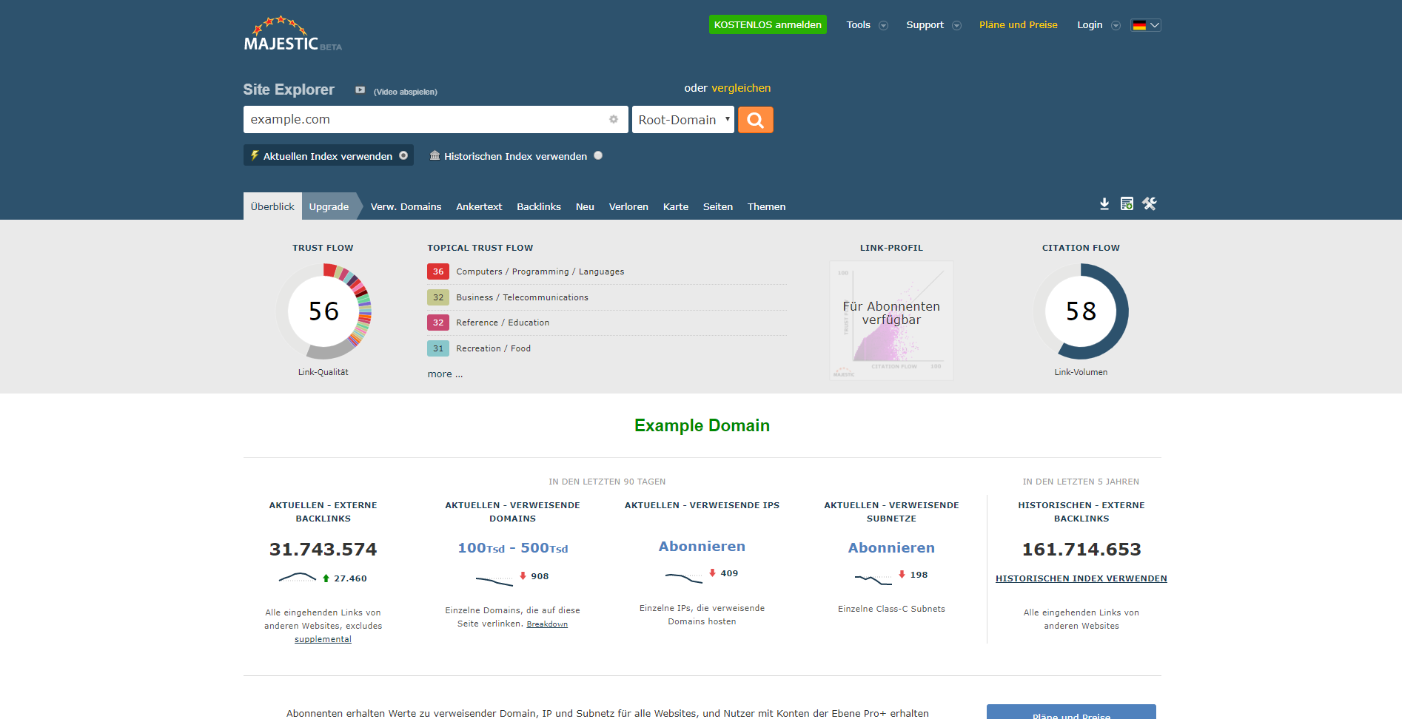Click the lightning bolt icon for current index
Screen dimensions: 1402x719
click(255, 155)
